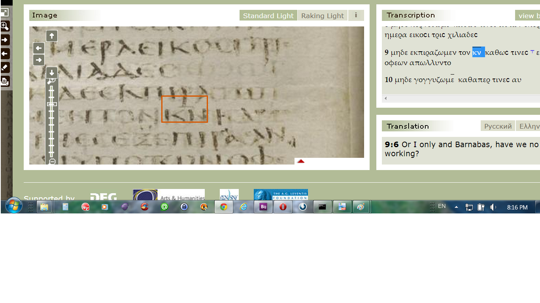Open Internet Explorer from the taskbar
Image resolution: width=540 pixels, height=303 pixels.
[x=244, y=207]
